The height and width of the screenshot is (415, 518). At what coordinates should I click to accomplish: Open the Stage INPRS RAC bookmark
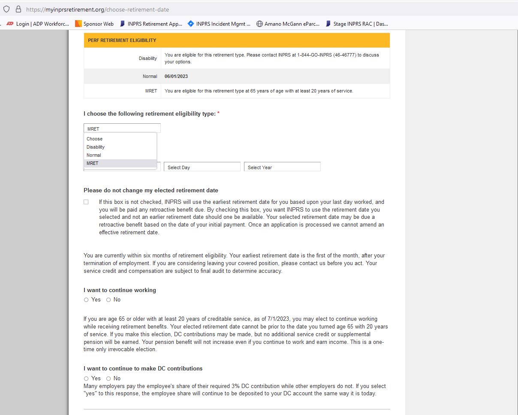357,24
